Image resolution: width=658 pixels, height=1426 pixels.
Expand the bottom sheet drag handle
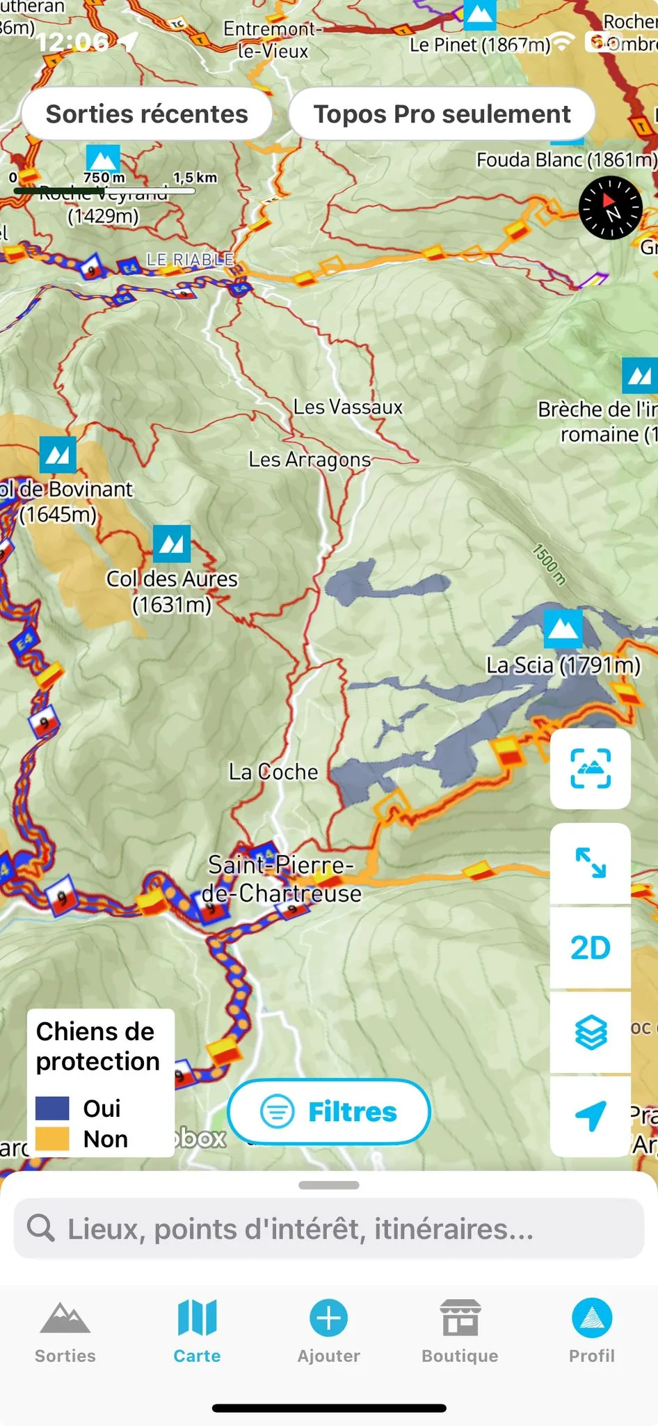coord(329,1185)
